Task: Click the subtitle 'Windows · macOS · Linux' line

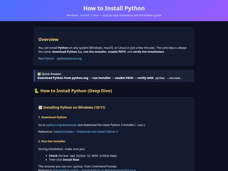Action: (114, 15)
